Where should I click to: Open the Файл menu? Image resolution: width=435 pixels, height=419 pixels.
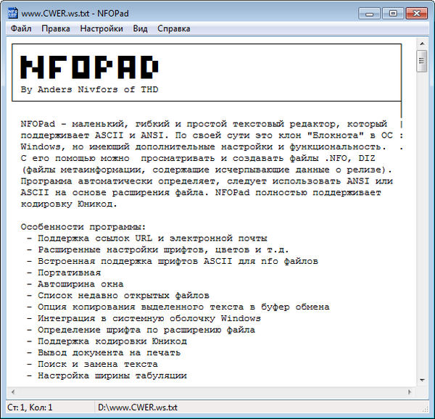[x=21, y=29]
